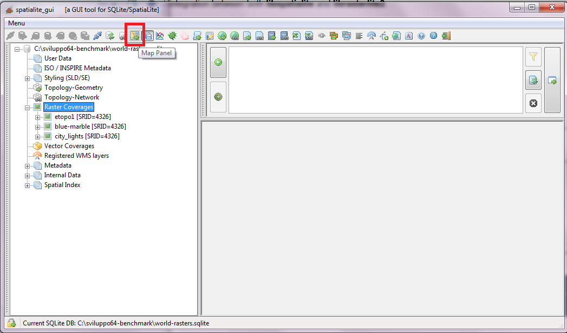
Task: Select blue-marble [SRID=4326] coverage
Action: (x=90, y=126)
